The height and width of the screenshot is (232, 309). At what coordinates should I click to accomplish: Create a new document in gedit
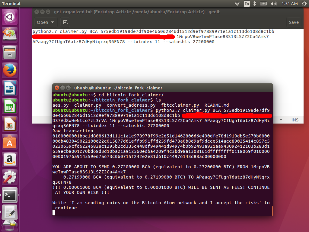click(x=65, y=22)
